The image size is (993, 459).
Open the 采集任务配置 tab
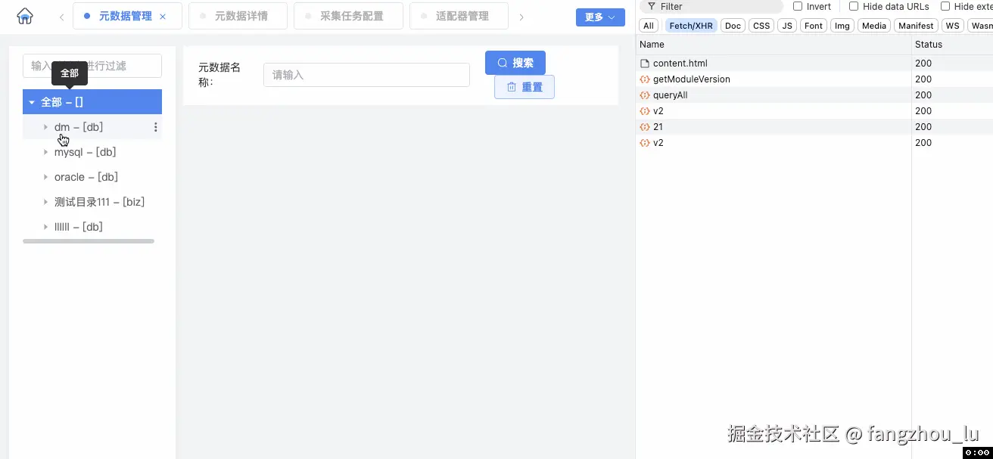click(x=348, y=16)
